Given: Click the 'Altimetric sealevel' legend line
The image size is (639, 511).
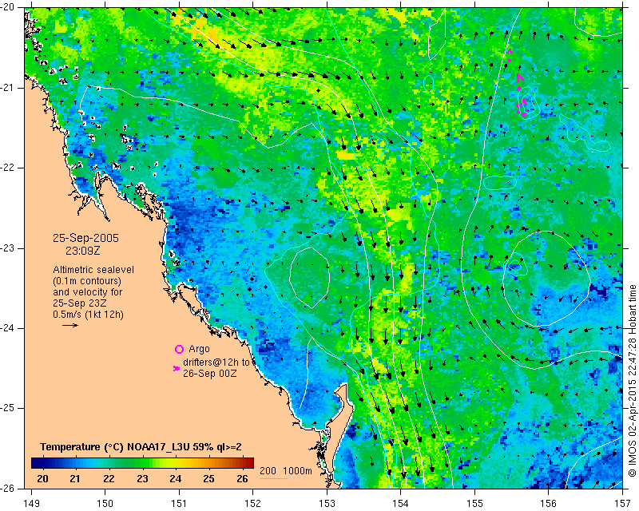Looking at the screenshot, I should (x=93, y=270).
